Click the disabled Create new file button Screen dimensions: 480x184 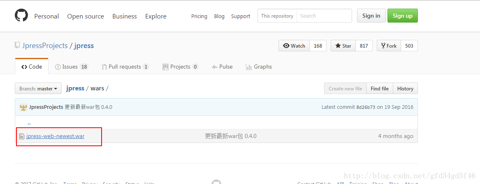click(x=346, y=88)
